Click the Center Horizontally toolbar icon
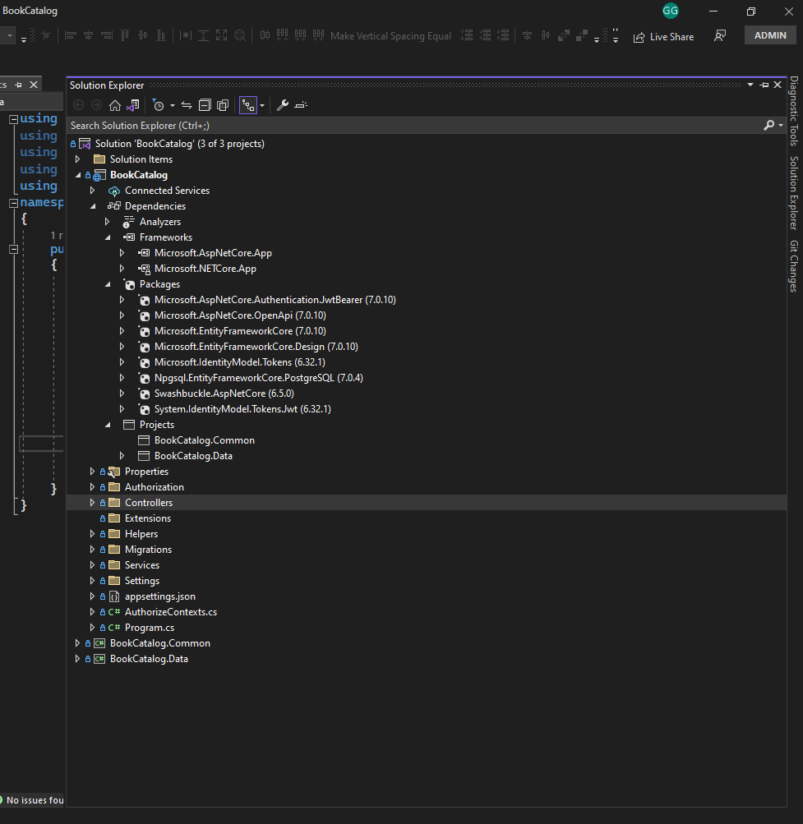Viewport: 803px width, 824px height. click(528, 35)
